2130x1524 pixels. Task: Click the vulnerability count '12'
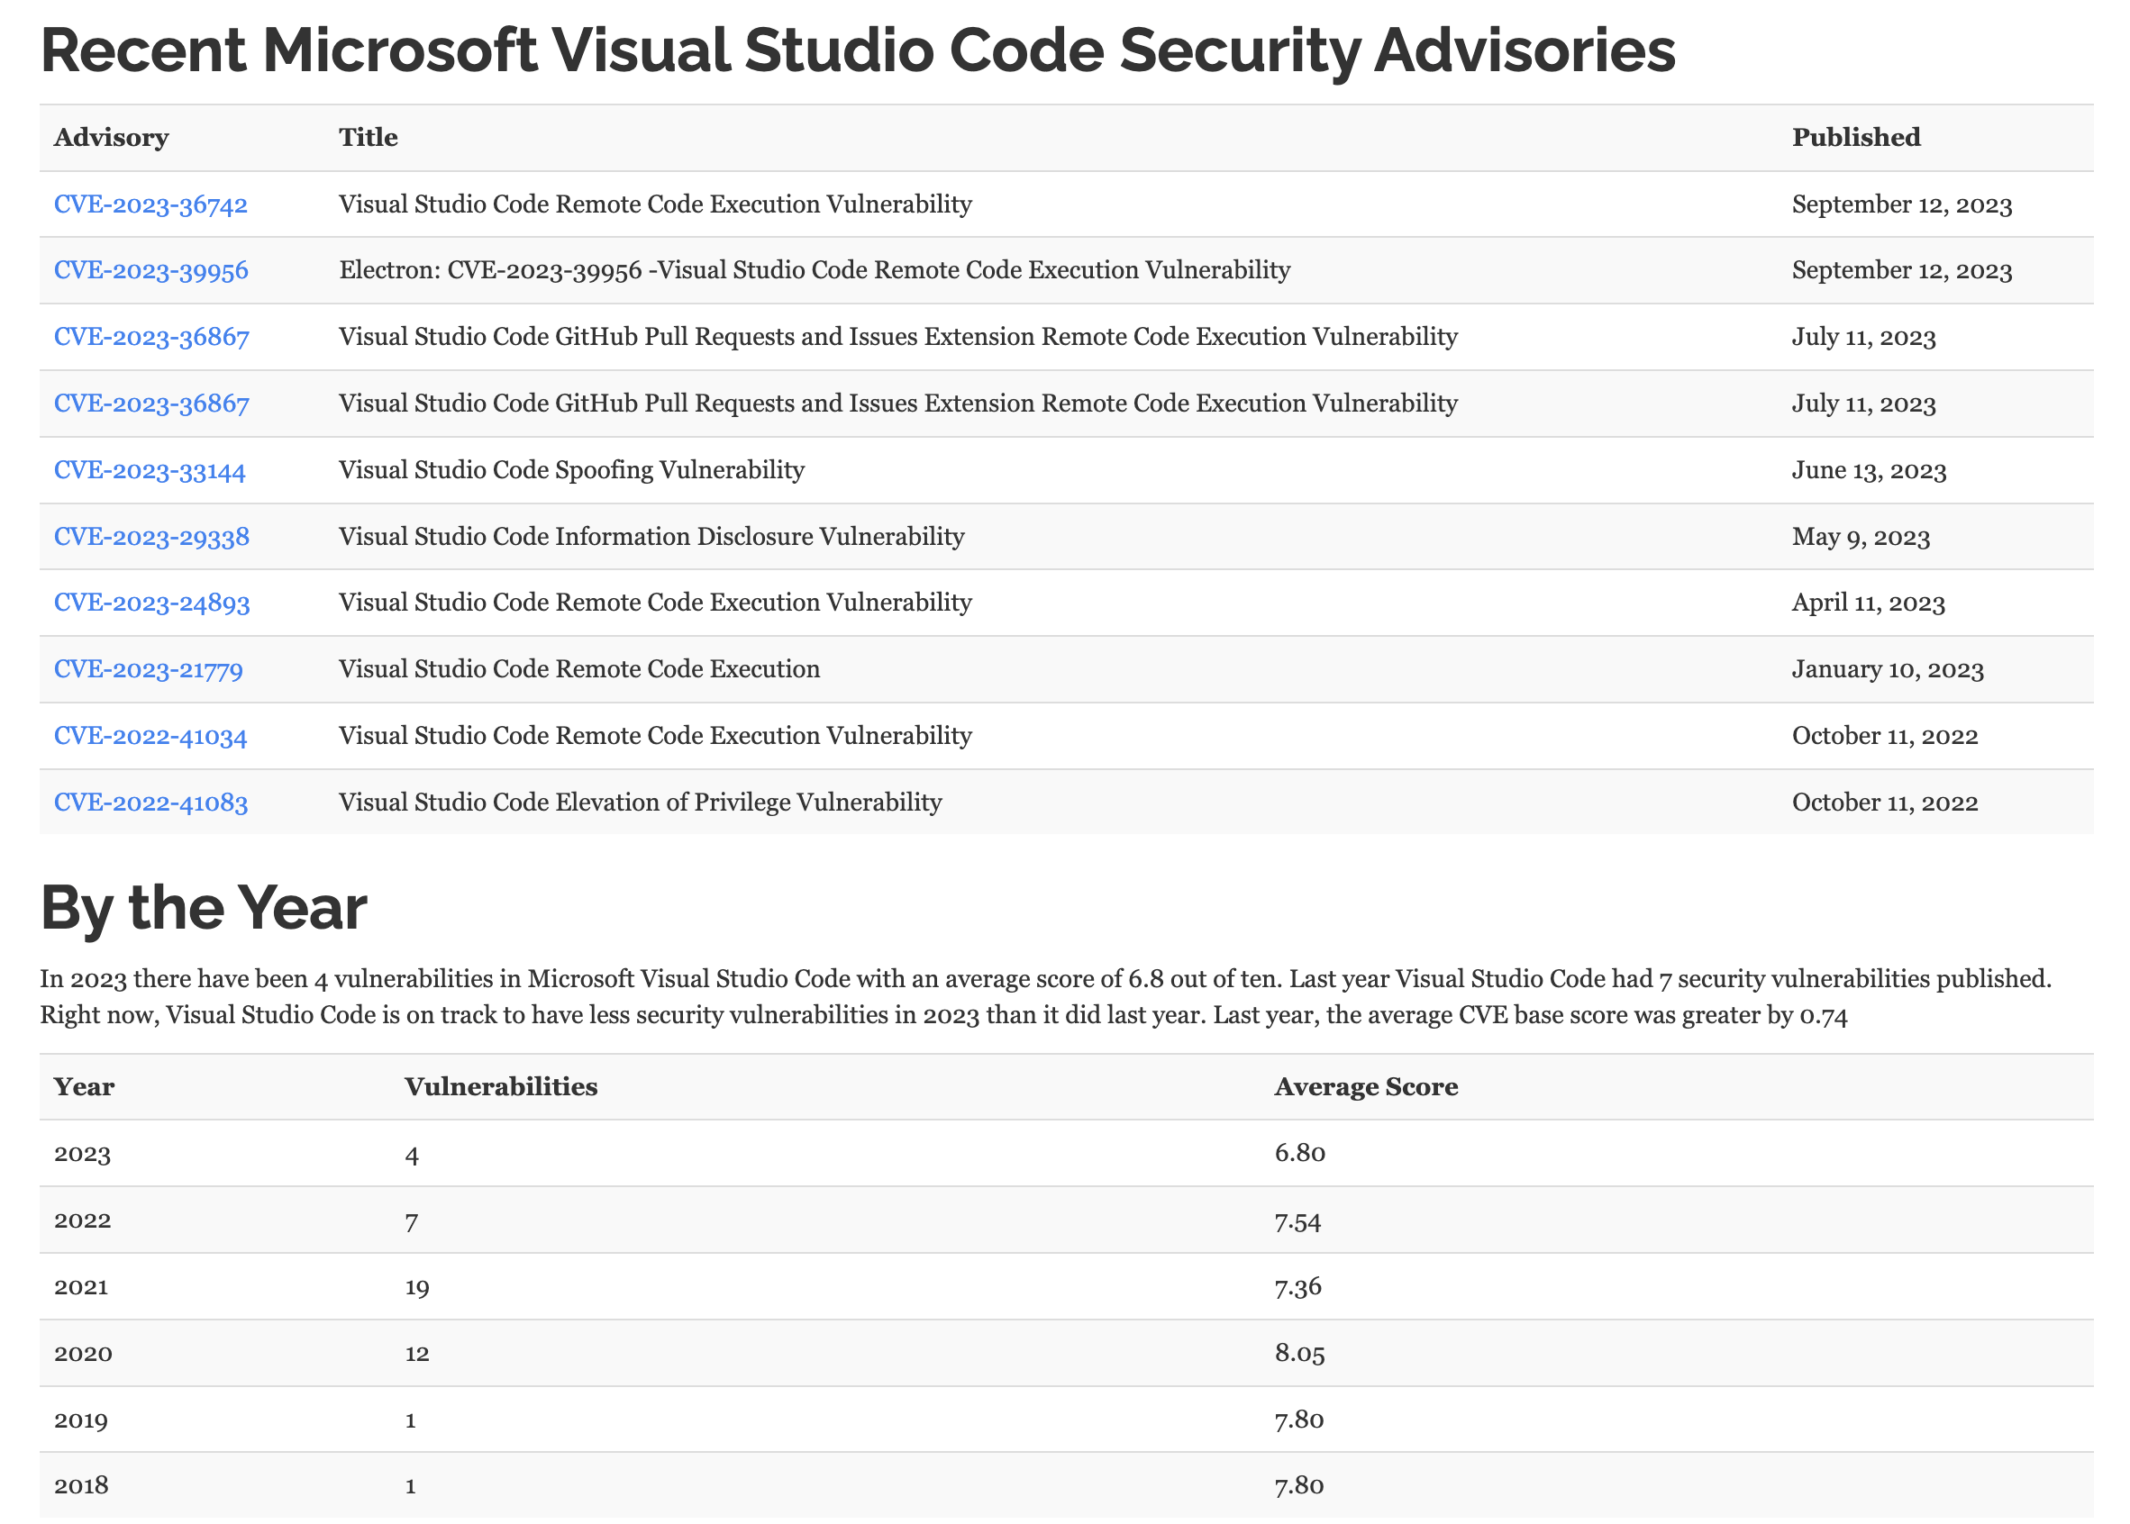[x=417, y=1353]
